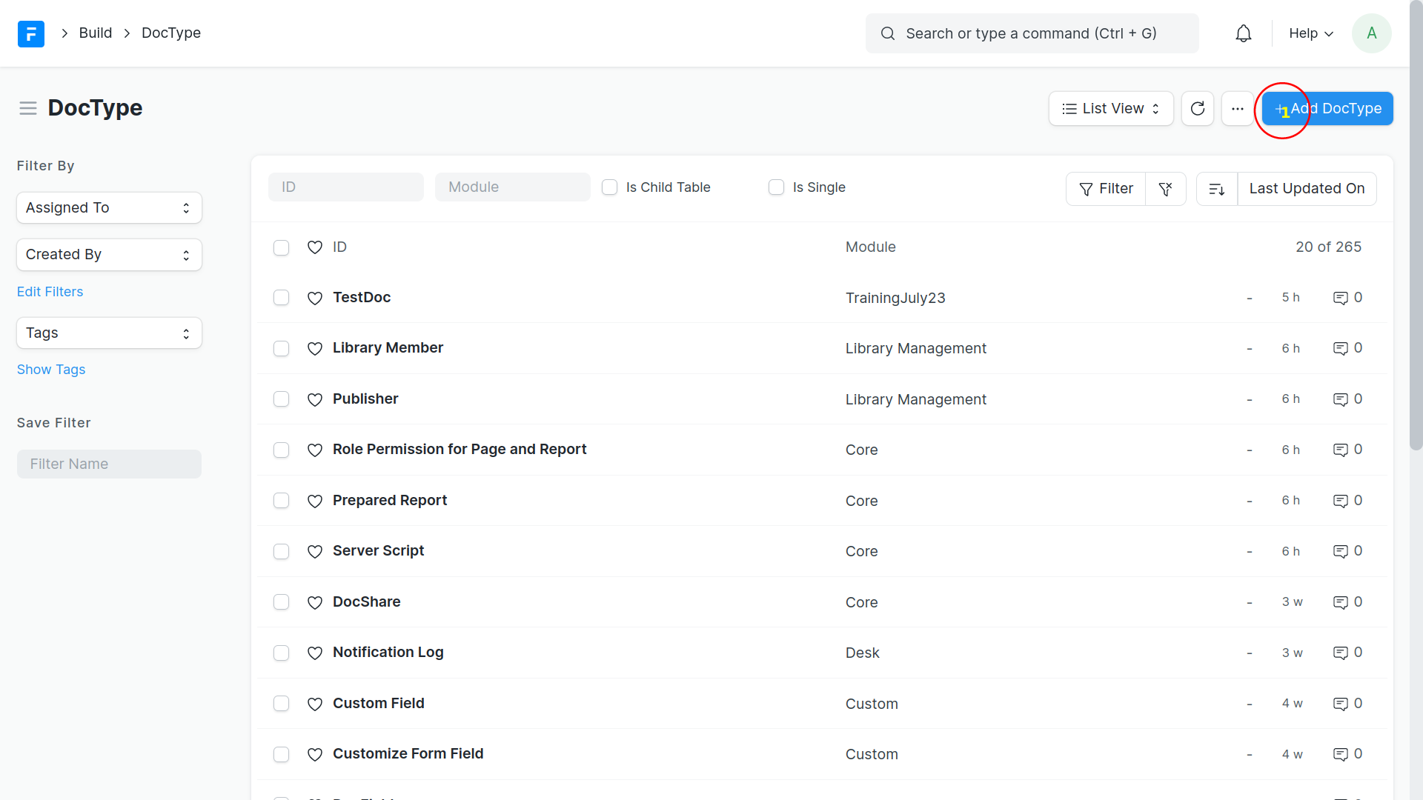This screenshot has height=800, width=1423.
Task: Click the refresh list icon
Action: tap(1197, 109)
